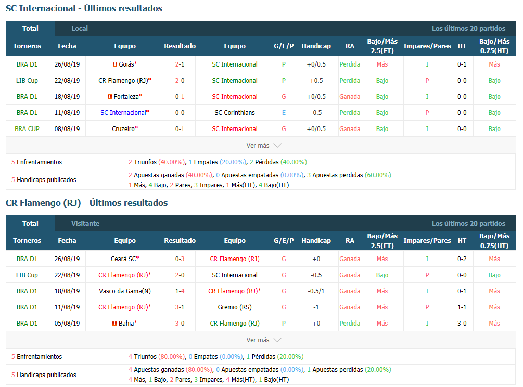Open last 20 matches dropdown for CR Flamengo

coord(469,224)
